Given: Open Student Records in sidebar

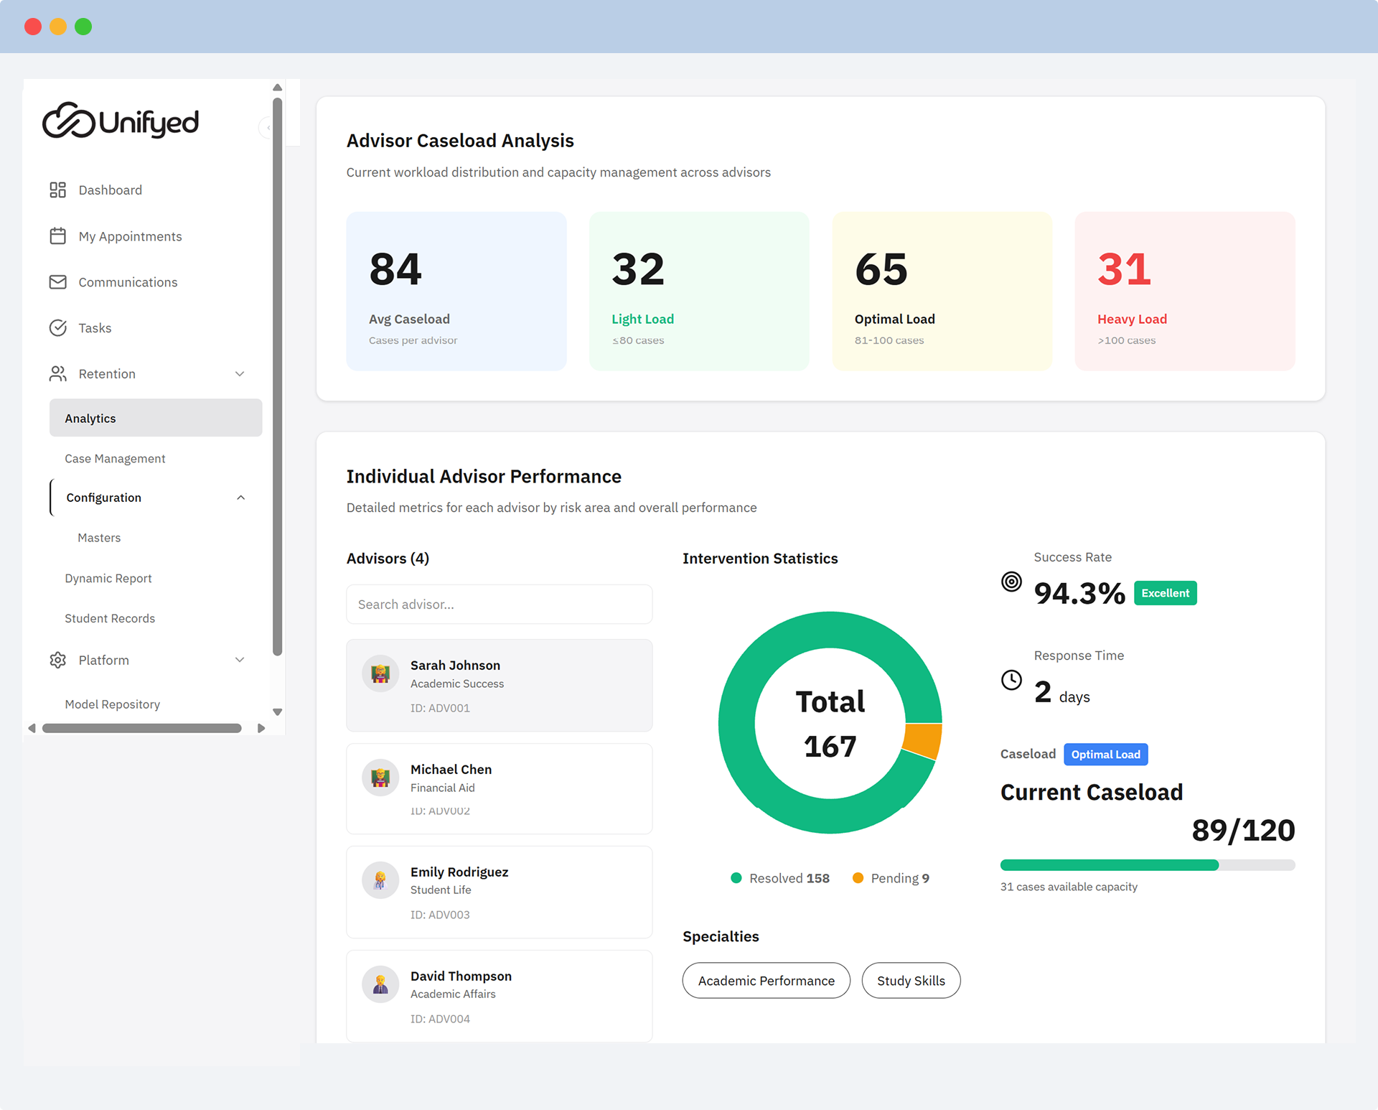Looking at the screenshot, I should tap(110, 618).
